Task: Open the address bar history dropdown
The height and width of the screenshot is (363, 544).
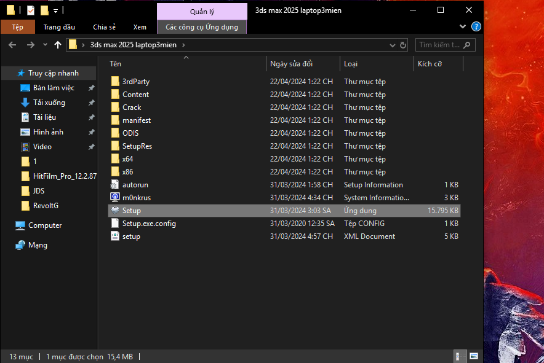Action: pos(392,45)
